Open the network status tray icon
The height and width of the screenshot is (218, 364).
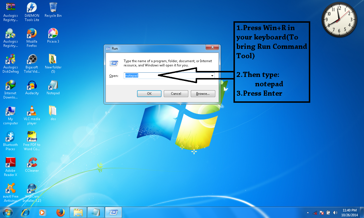(x=315, y=213)
